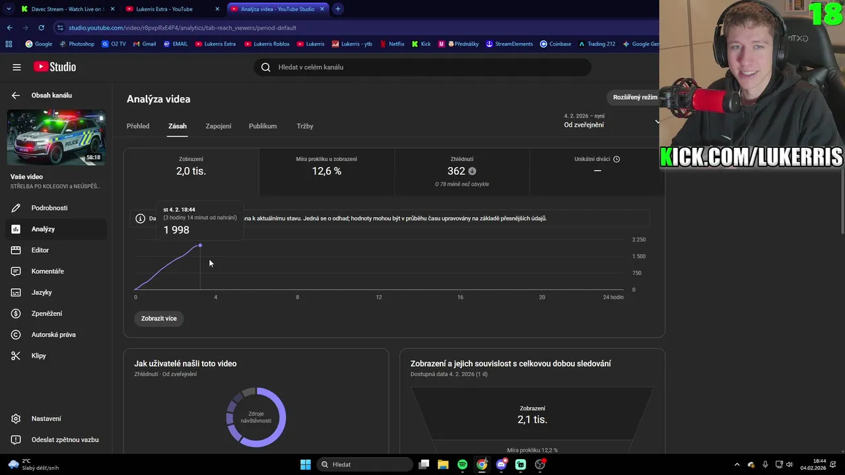Open the StreamElements bookmark
This screenshot has height=475, width=845.
pyautogui.click(x=509, y=44)
